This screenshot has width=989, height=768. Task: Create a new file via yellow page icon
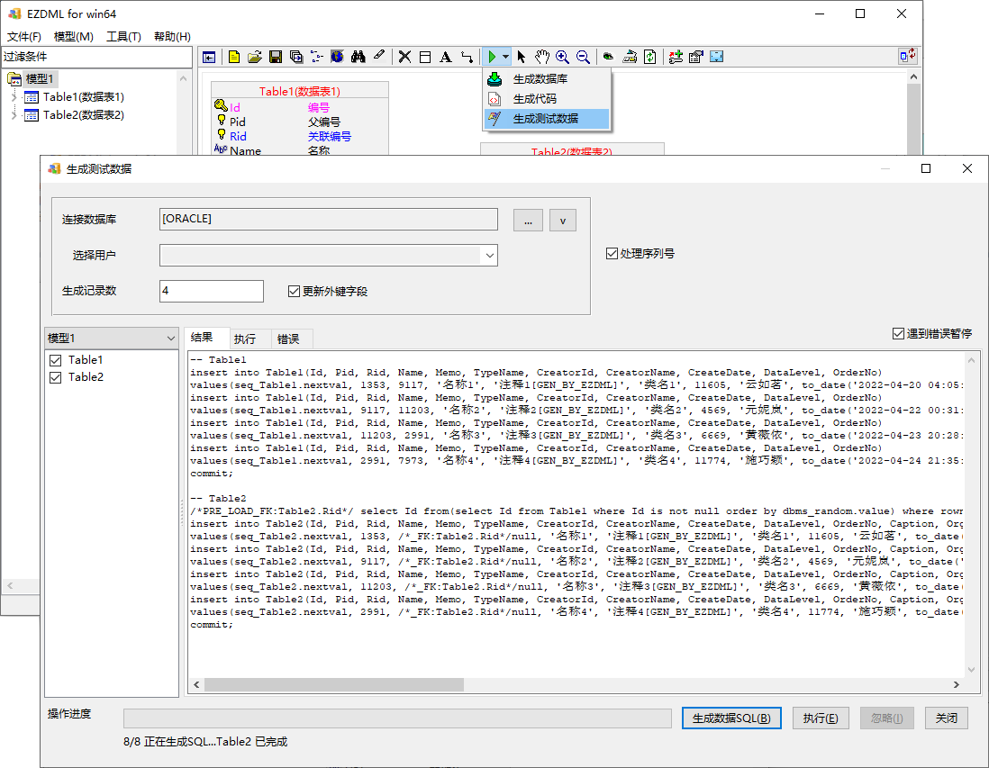tap(234, 58)
